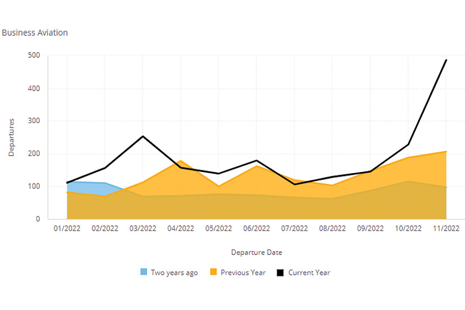Click the blue Two years ago legend swatch
The image size is (465, 310).
pos(144,272)
